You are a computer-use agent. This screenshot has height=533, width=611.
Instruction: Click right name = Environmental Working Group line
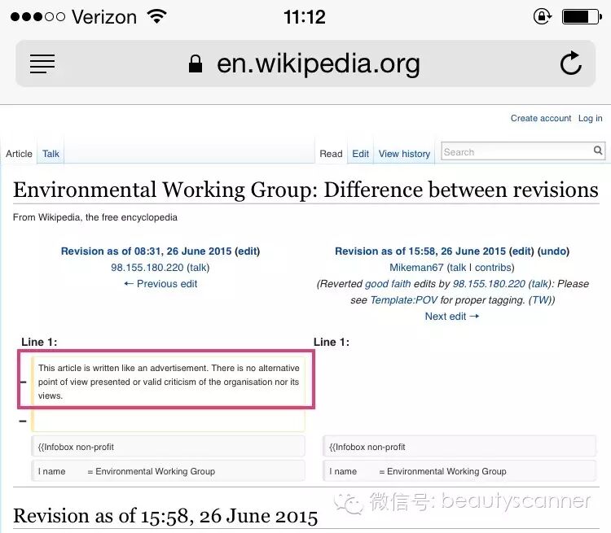[459, 471]
